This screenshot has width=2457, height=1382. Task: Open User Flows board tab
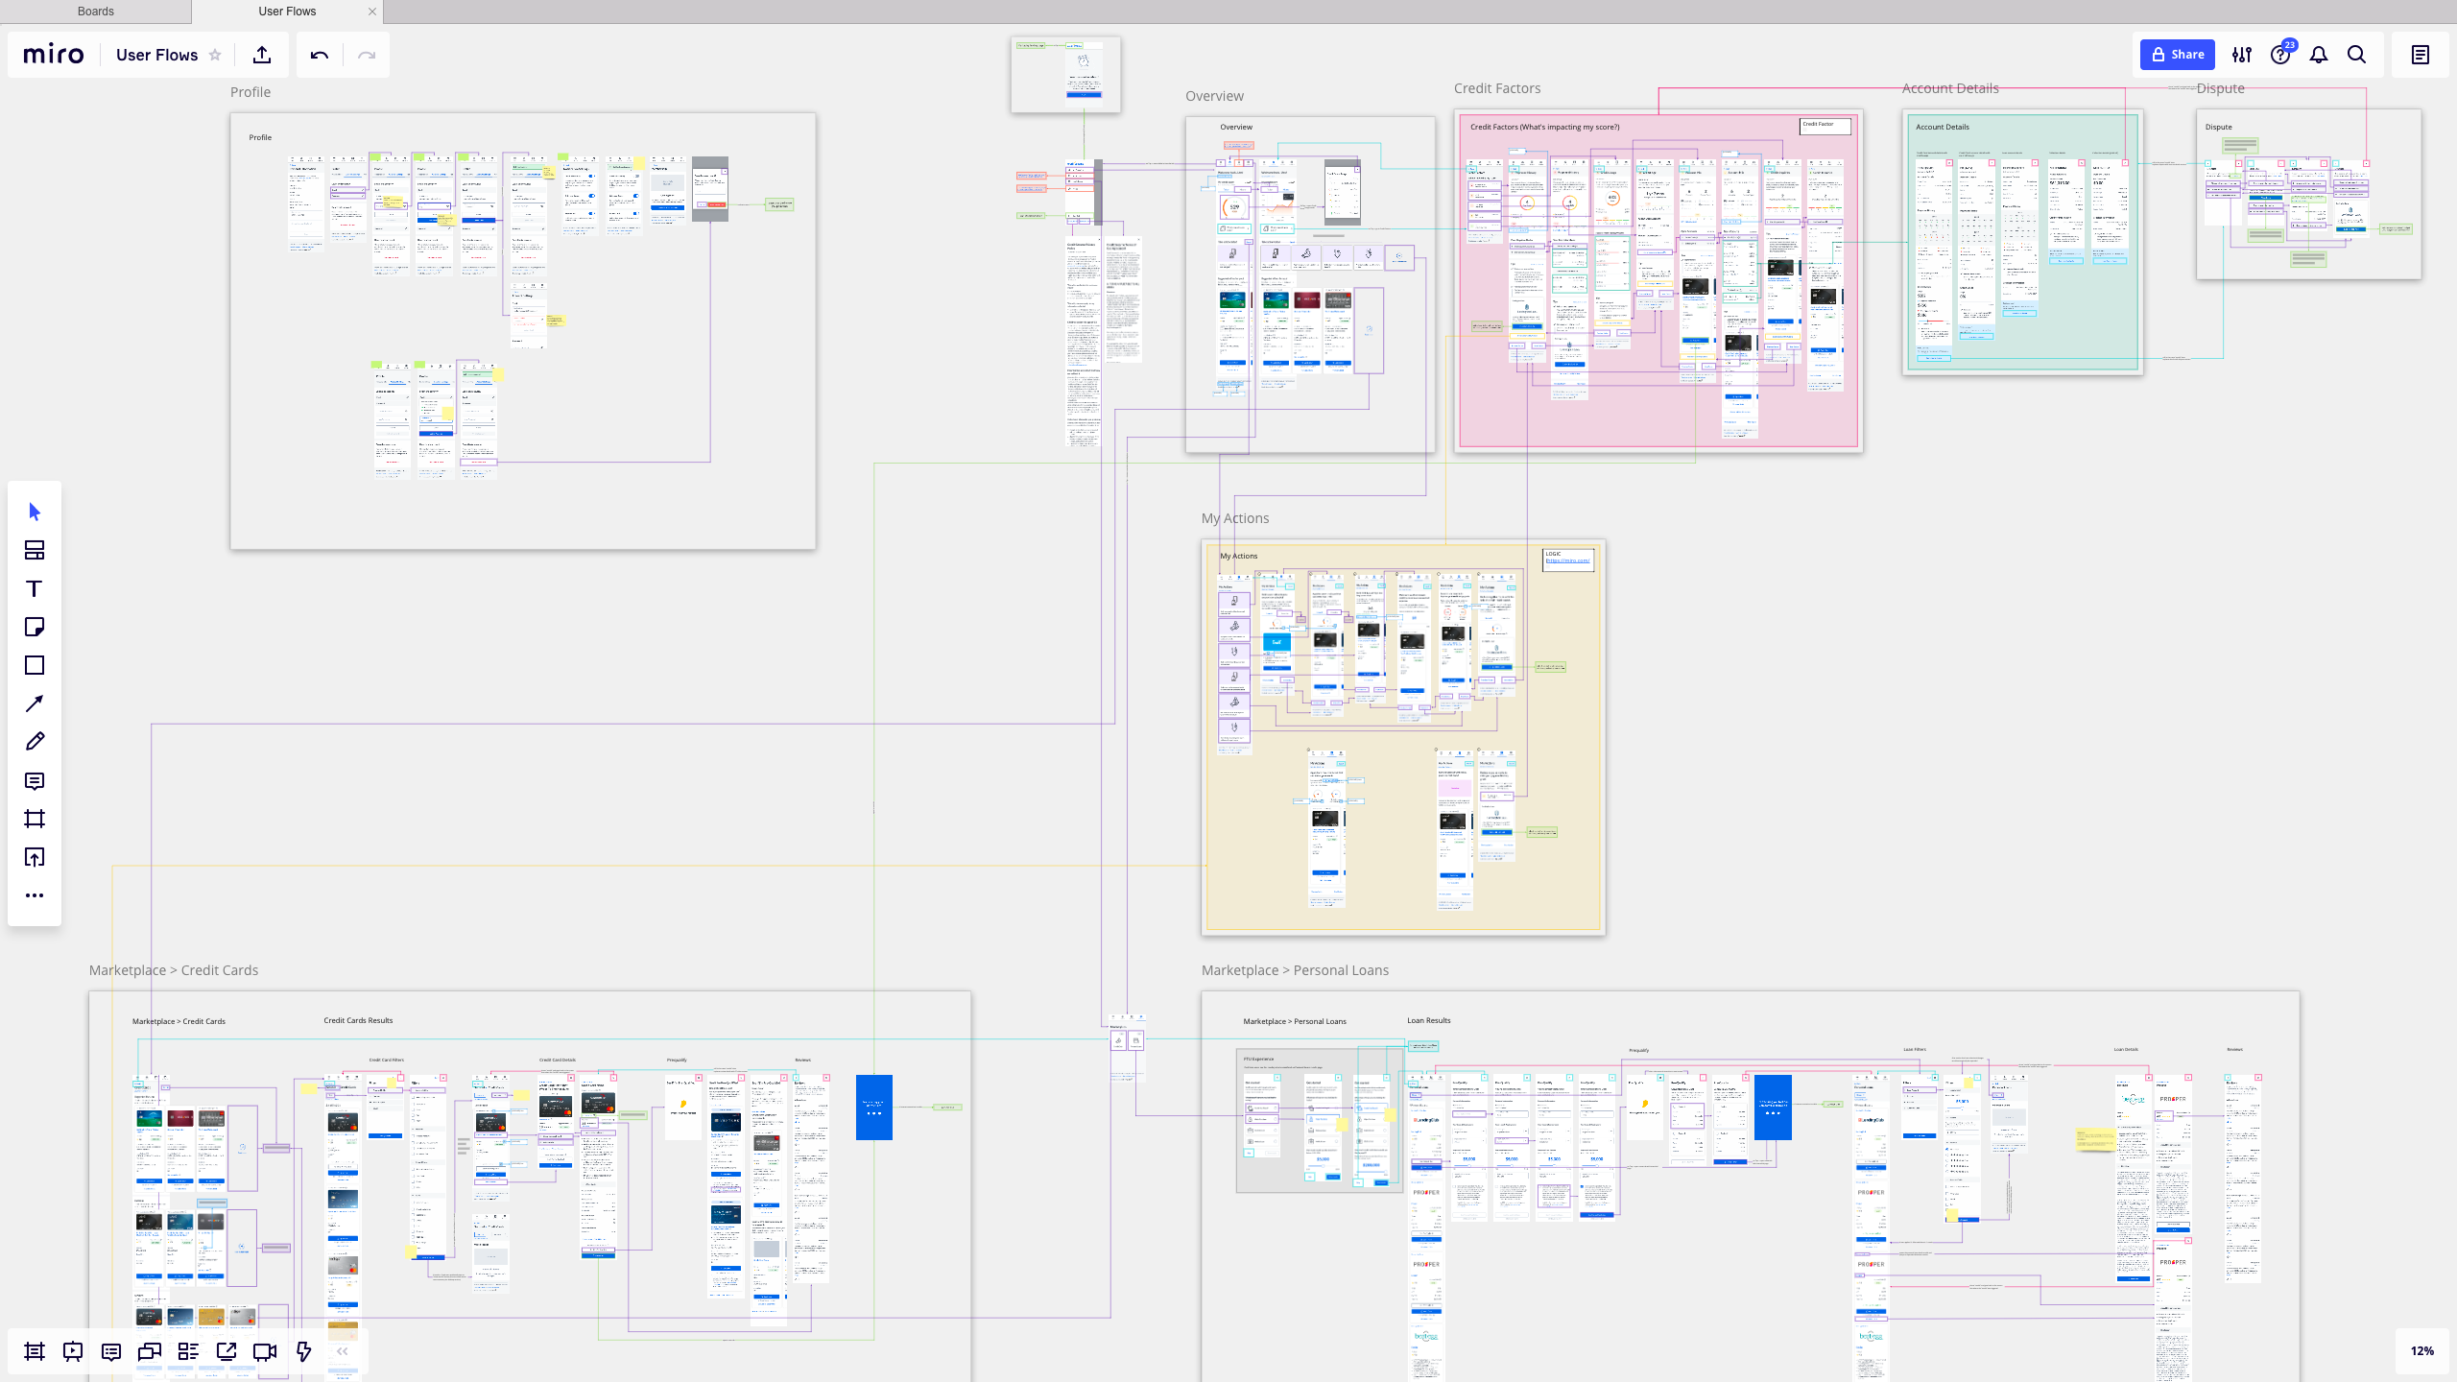(x=287, y=12)
